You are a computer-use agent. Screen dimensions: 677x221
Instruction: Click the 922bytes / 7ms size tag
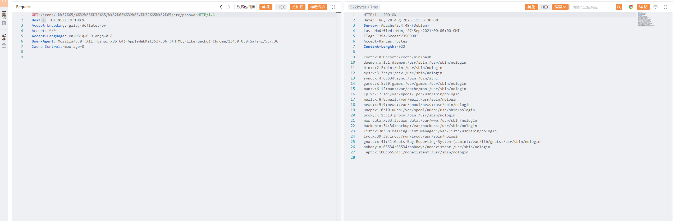pos(364,7)
